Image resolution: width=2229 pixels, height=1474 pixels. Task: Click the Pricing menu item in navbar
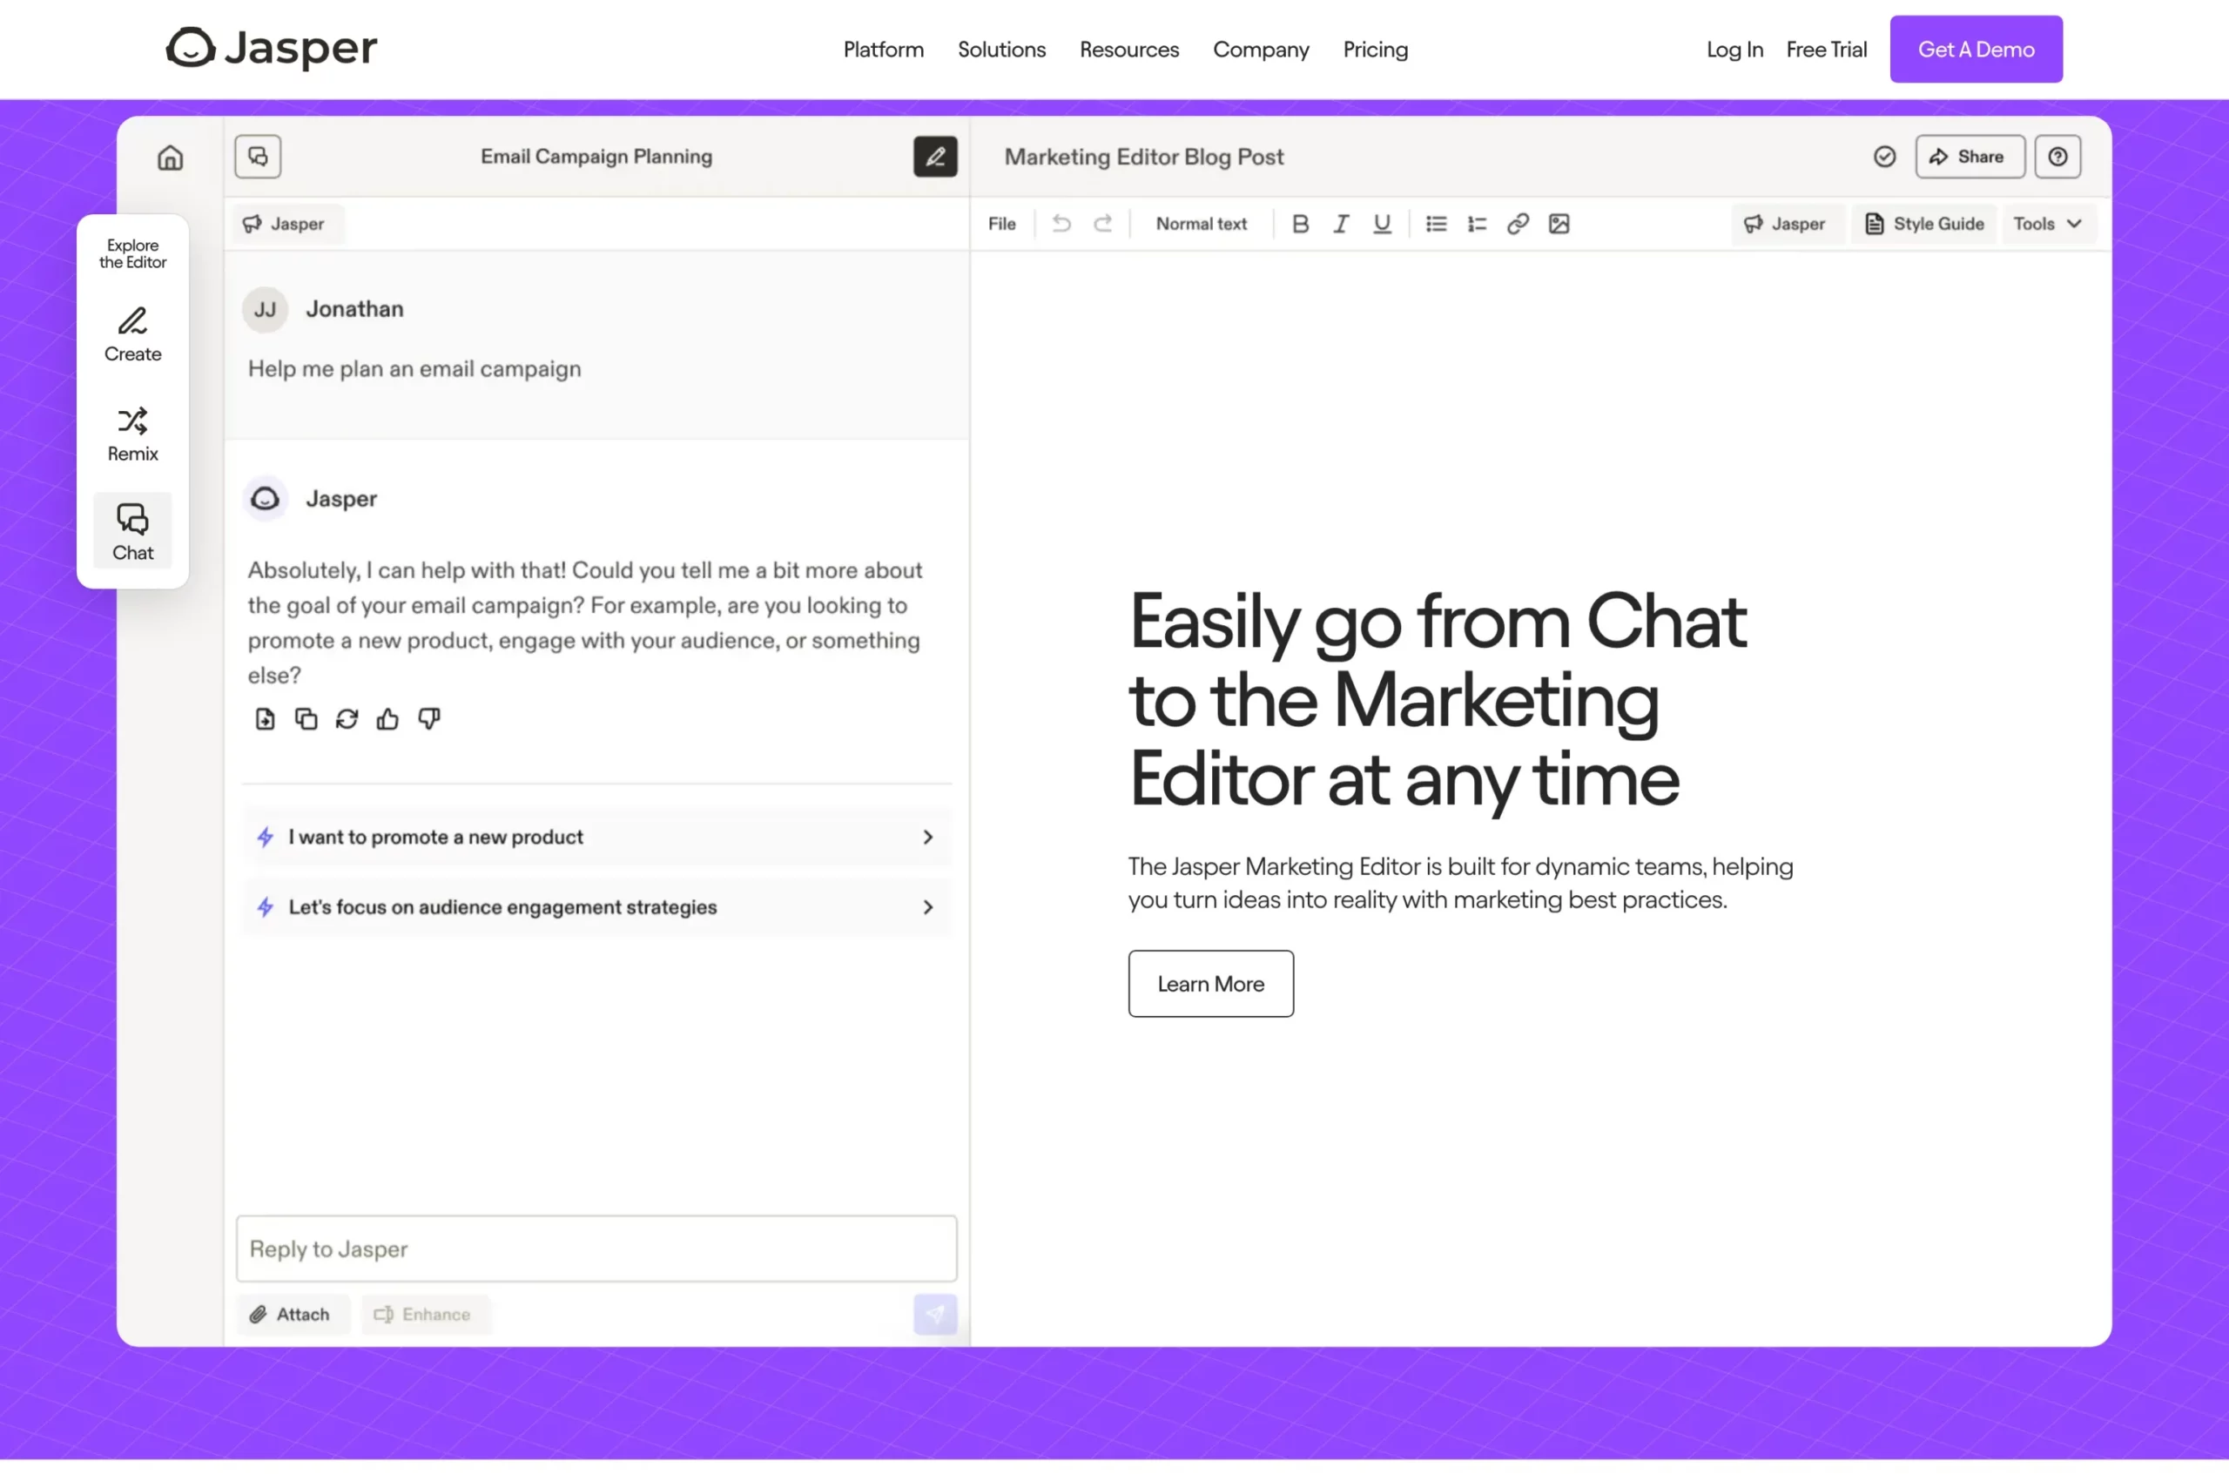(x=1375, y=48)
